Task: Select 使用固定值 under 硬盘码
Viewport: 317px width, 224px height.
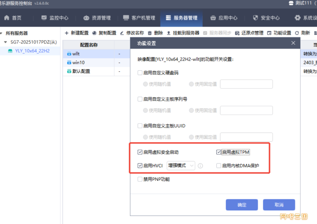Action: tap(191, 84)
